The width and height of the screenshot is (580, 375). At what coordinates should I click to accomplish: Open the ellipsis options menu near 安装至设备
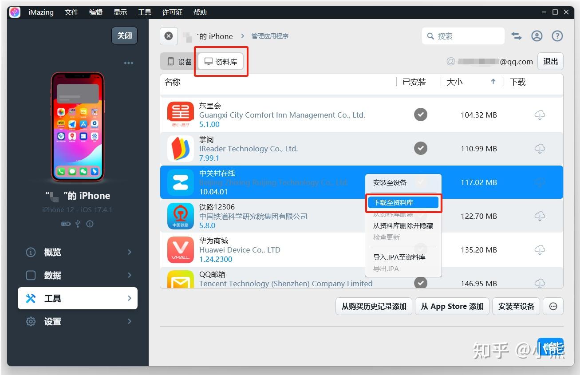552,306
